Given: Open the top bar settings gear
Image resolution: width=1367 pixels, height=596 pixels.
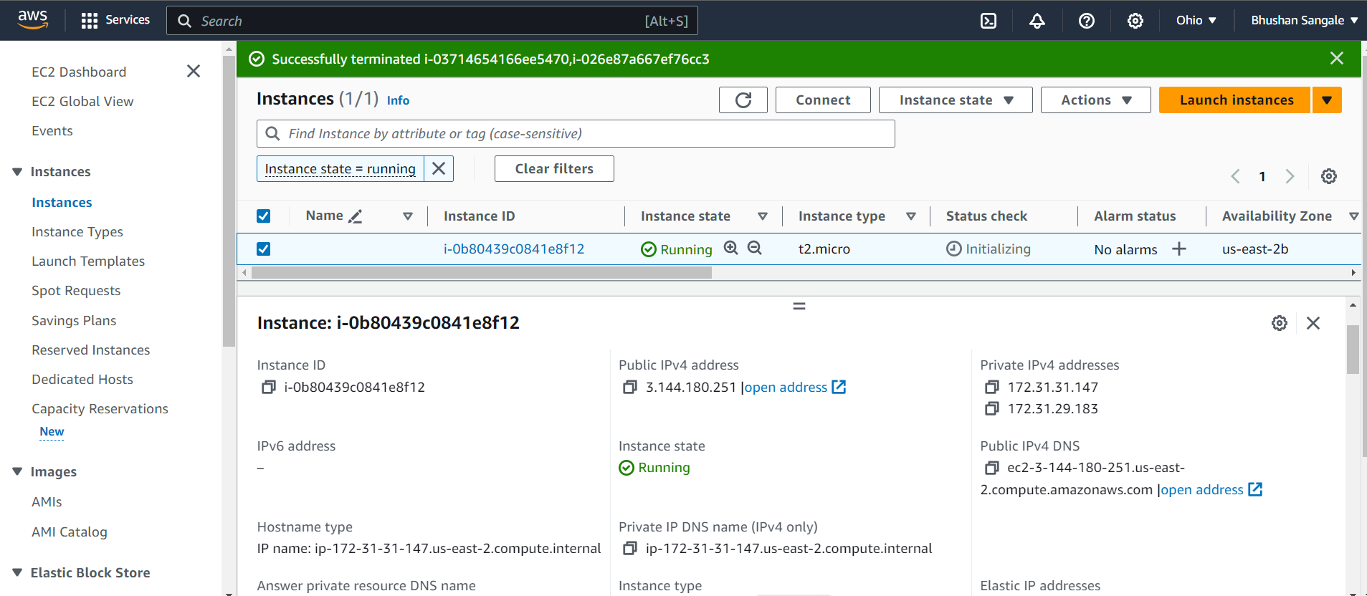Looking at the screenshot, I should (1135, 21).
